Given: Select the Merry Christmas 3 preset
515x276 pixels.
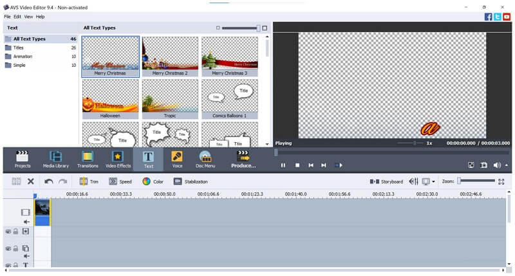Looking at the screenshot, I should click(x=230, y=57).
